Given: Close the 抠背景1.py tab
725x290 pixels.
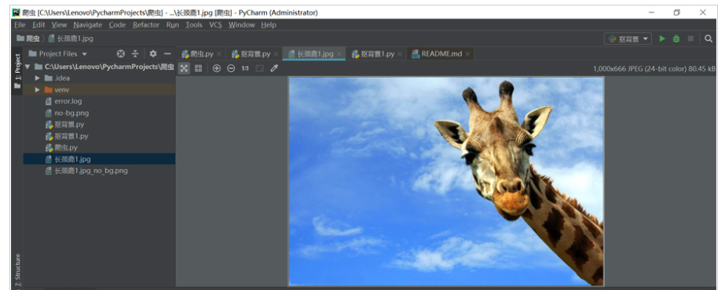Looking at the screenshot, I should (x=400, y=54).
